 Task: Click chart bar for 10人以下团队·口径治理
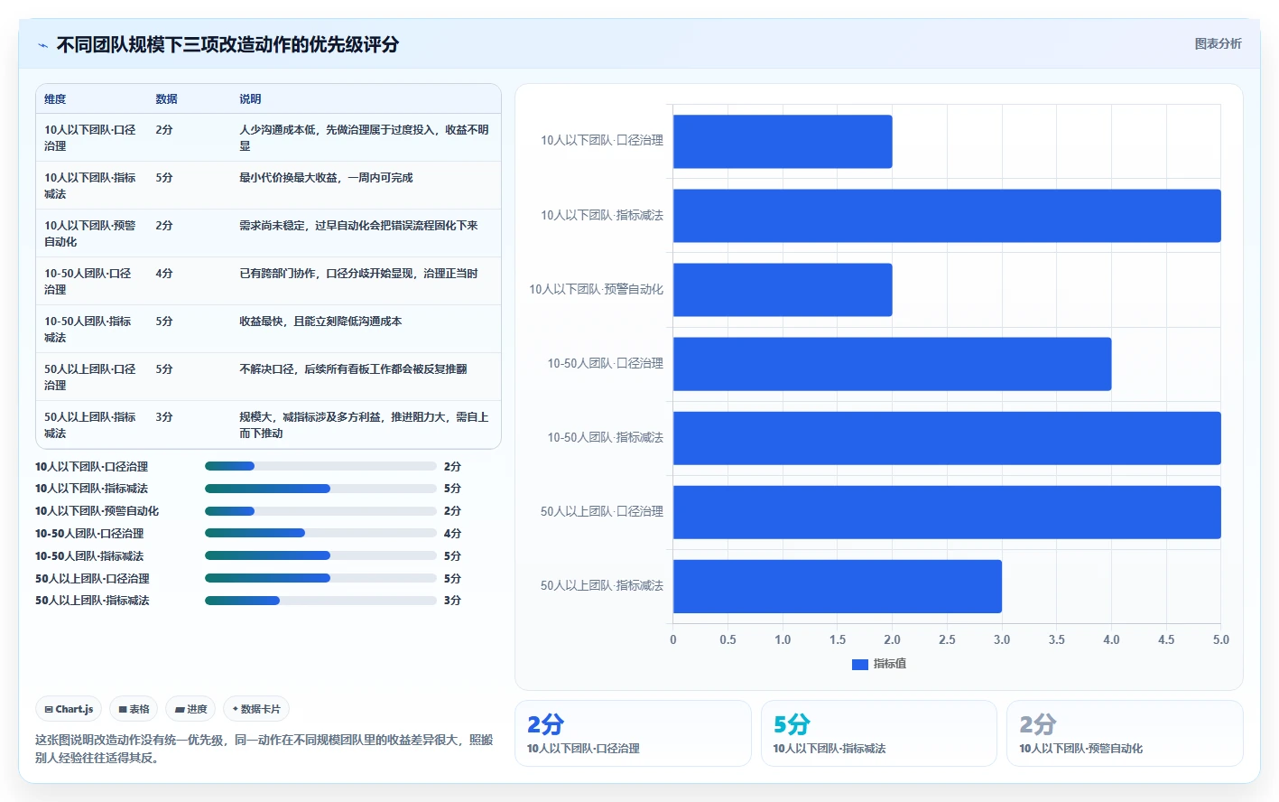point(783,142)
